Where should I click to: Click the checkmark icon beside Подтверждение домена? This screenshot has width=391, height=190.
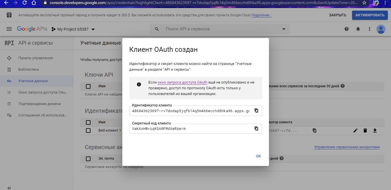(x=9, y=104)
